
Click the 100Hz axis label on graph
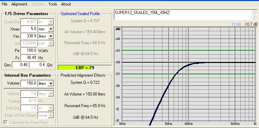(x=188, y=124)
